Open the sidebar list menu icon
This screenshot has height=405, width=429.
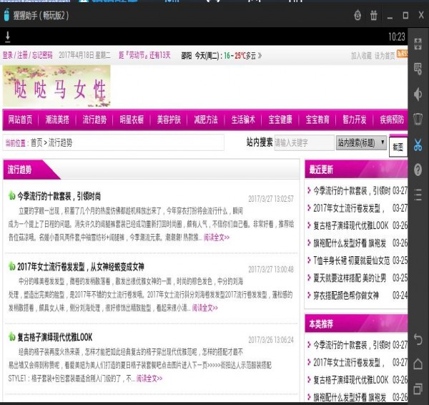point(418,195)
